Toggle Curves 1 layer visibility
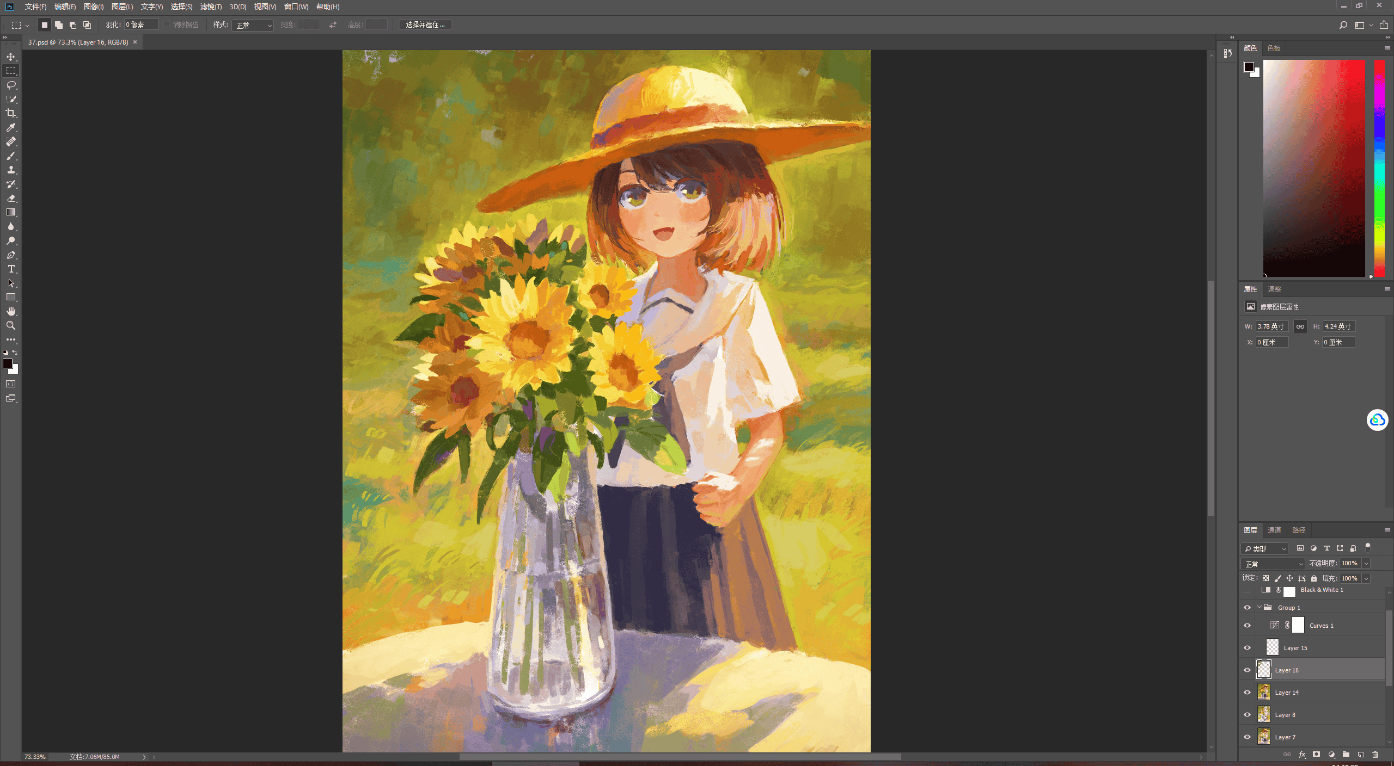Screen dimensions: 1394x766 tap(1247, 626)
